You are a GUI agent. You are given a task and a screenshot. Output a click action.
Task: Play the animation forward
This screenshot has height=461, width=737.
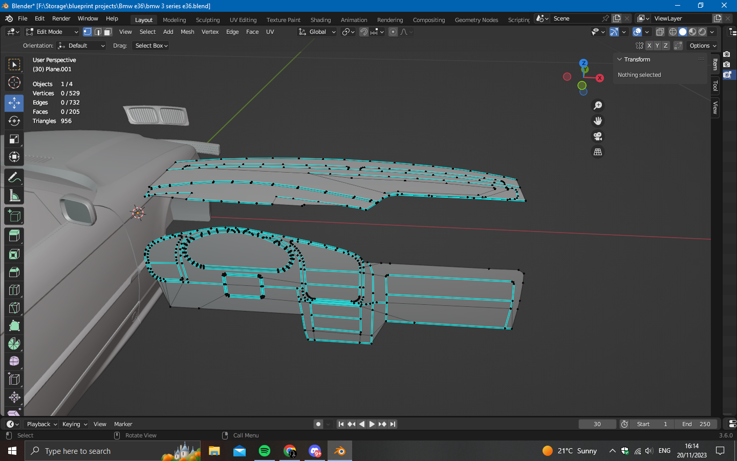tap(372, 424)
